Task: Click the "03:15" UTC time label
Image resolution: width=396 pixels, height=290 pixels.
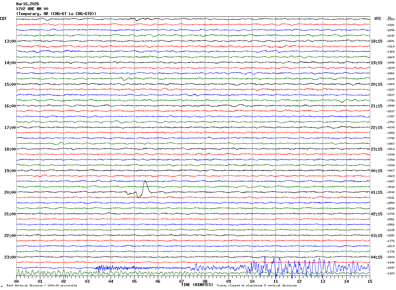Action: [377, 236]
